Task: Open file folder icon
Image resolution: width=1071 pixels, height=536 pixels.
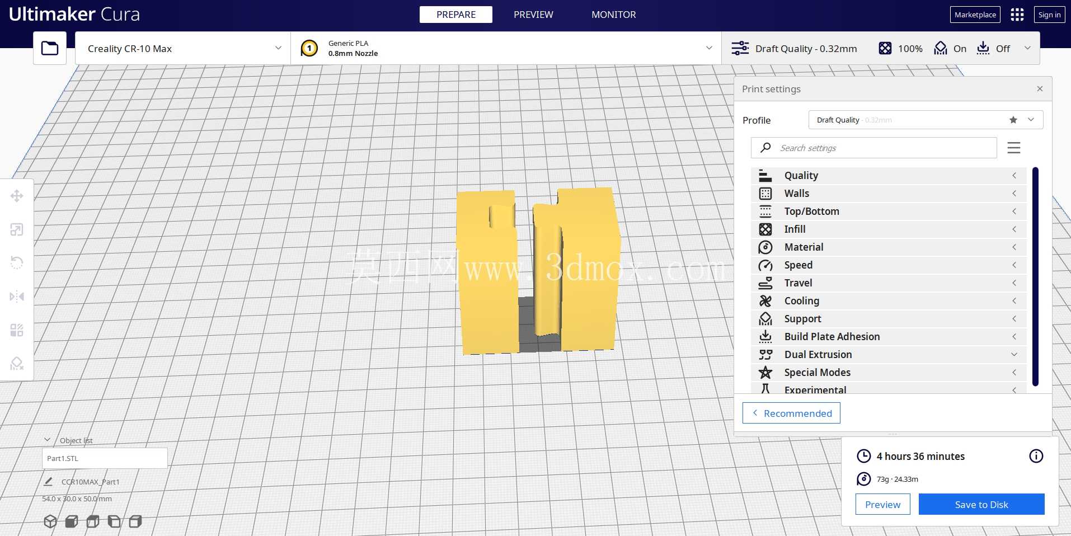Action: (x=50, y=48)
